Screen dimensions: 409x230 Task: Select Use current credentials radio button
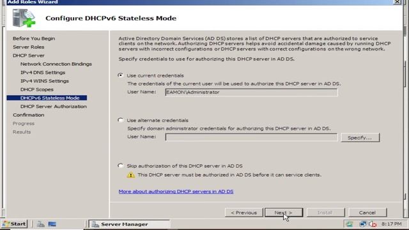(120, 75)
